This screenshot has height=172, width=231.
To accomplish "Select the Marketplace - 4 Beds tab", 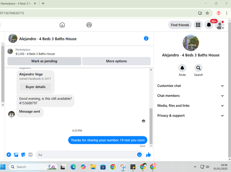I will 15,3.
